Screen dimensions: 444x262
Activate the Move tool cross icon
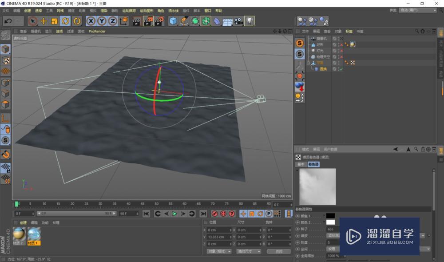44,21
